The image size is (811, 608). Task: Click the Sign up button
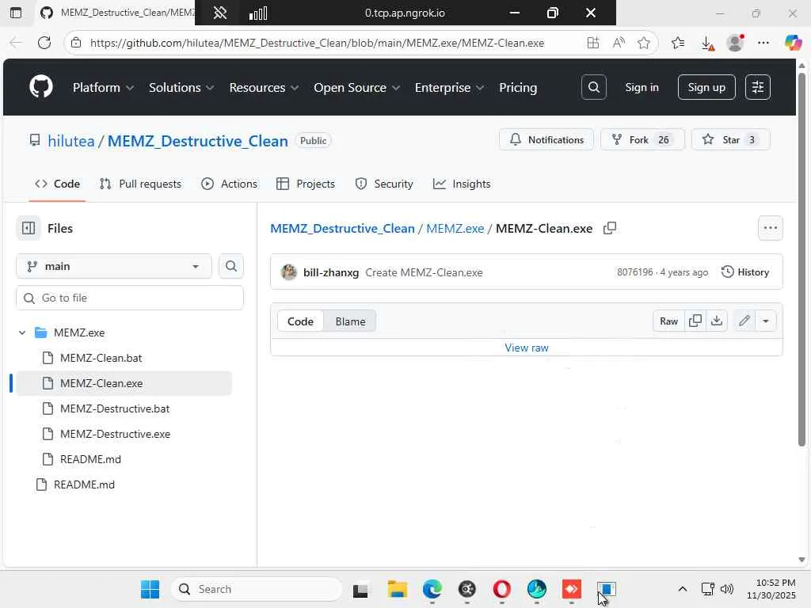coord(706,87)
